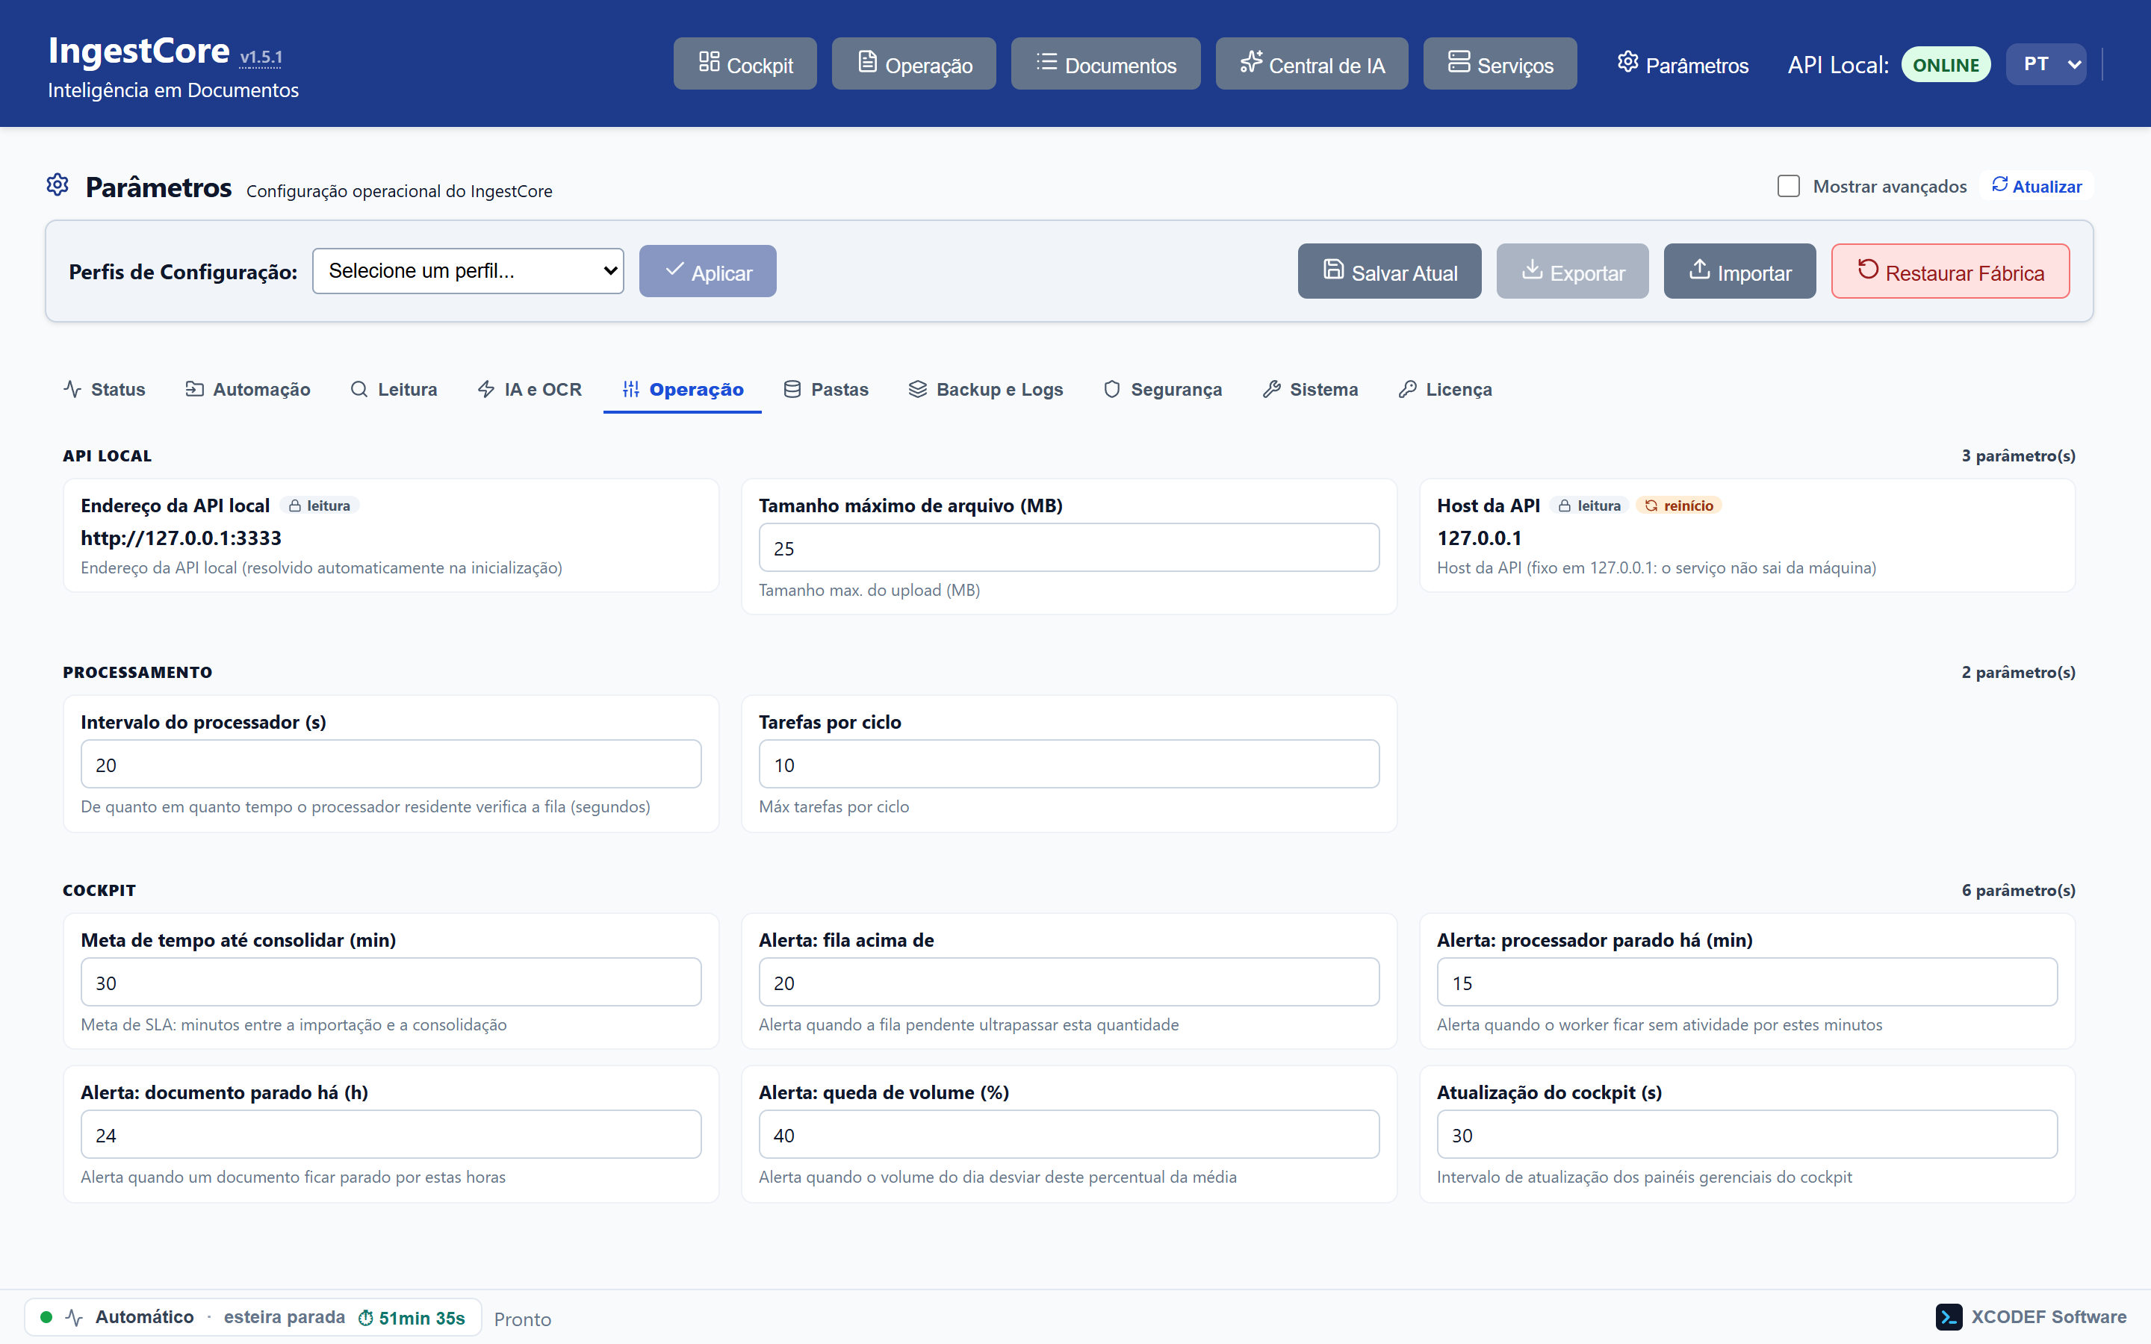The image size is (2151, 1344).
Task: Open the Pastas tab
Action: [x=826, y=389]
